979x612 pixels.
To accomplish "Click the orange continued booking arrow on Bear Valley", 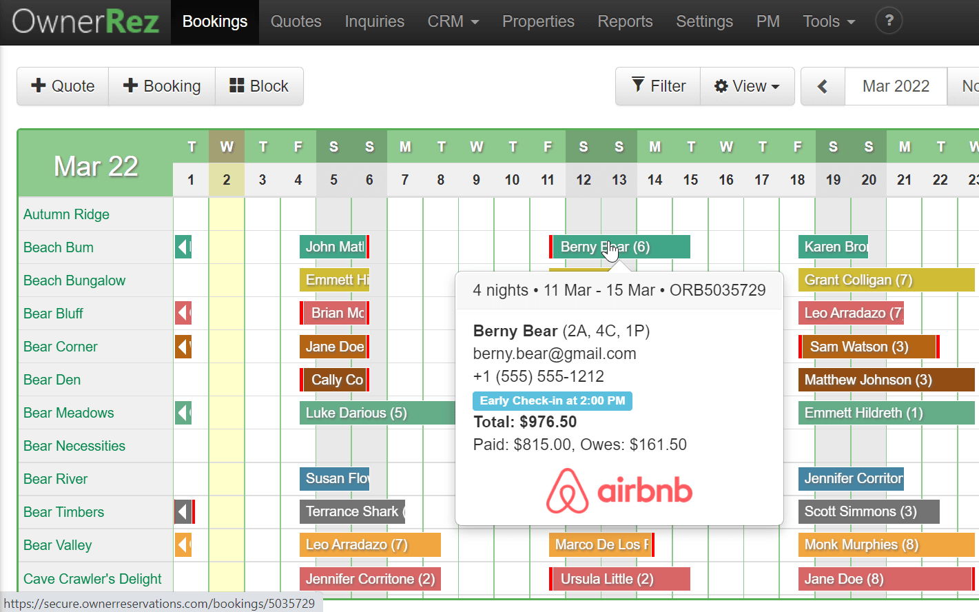I will coord(183,545).
